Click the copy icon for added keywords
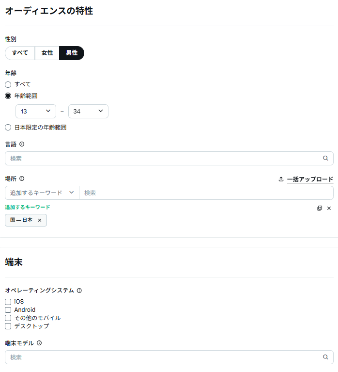The image size is (338, 372). coord(320,208)
